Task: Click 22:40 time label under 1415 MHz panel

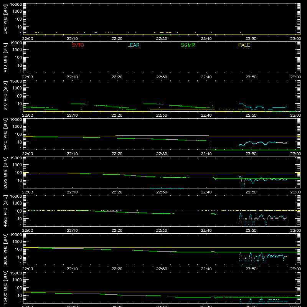Action: point(206,154)
